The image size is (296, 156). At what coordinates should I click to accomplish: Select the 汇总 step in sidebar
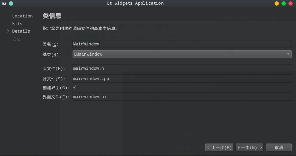tap(16, 39)
